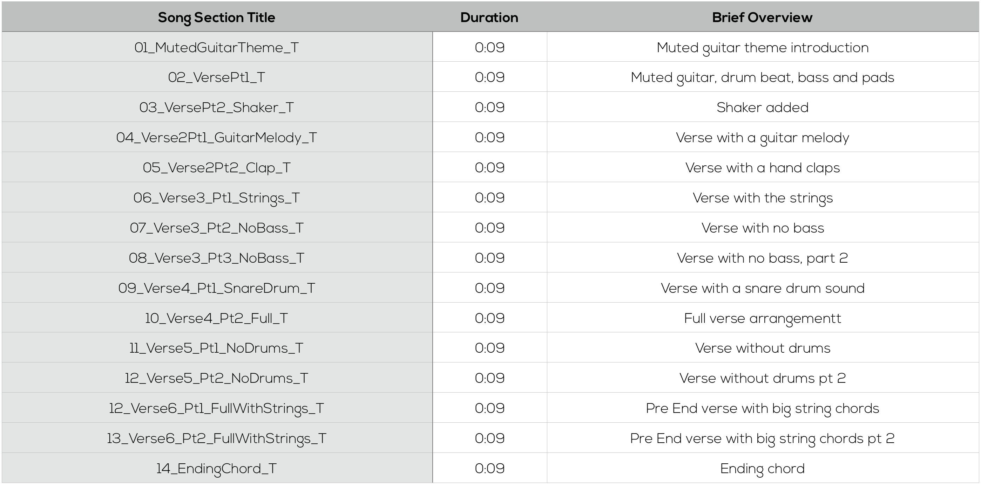Select the 10_Verse4_Pt2_Full_T entry
The width and height of the screenshot is (981, 484).
pos(216,318)
